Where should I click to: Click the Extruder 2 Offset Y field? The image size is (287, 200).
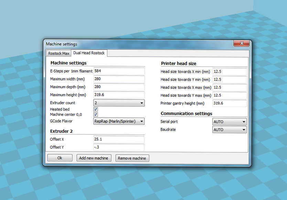[x=119, y=147]
